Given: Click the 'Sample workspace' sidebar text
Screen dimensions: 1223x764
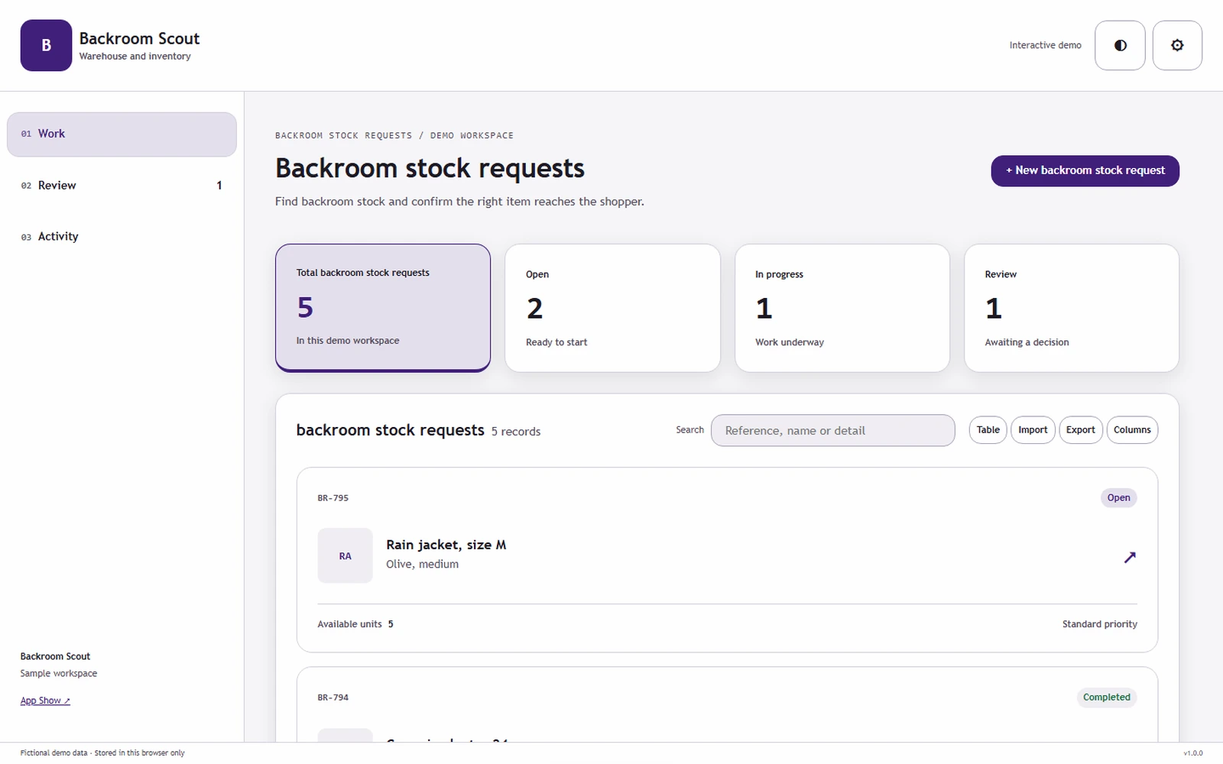Looking at the screenshot, I should coord(59,673).
